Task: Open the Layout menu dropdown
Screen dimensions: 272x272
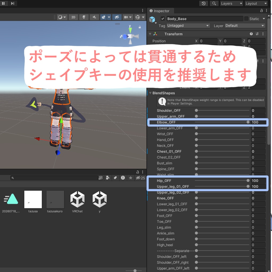Action: click(x=256, y=3)
